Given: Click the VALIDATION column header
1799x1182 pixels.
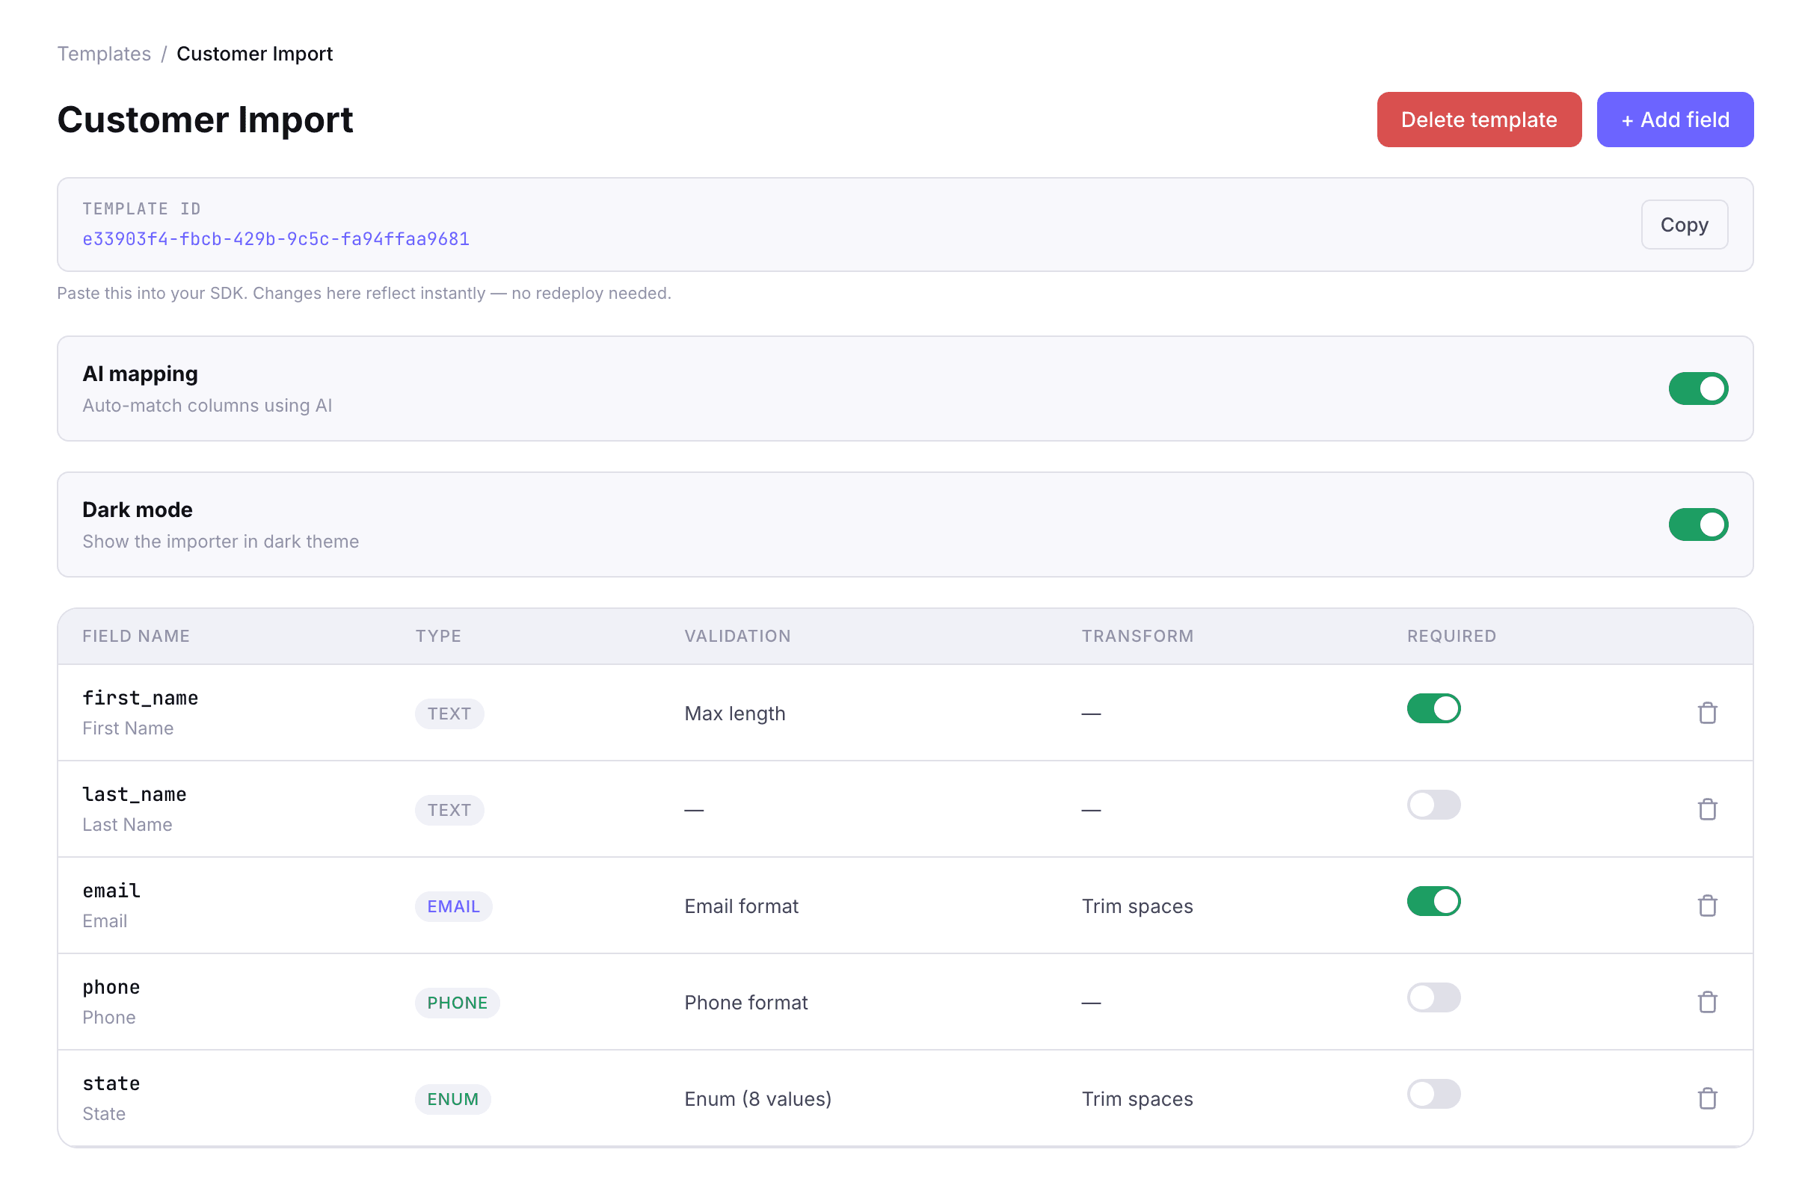Looking at the screenshot, I should (738, 636).
